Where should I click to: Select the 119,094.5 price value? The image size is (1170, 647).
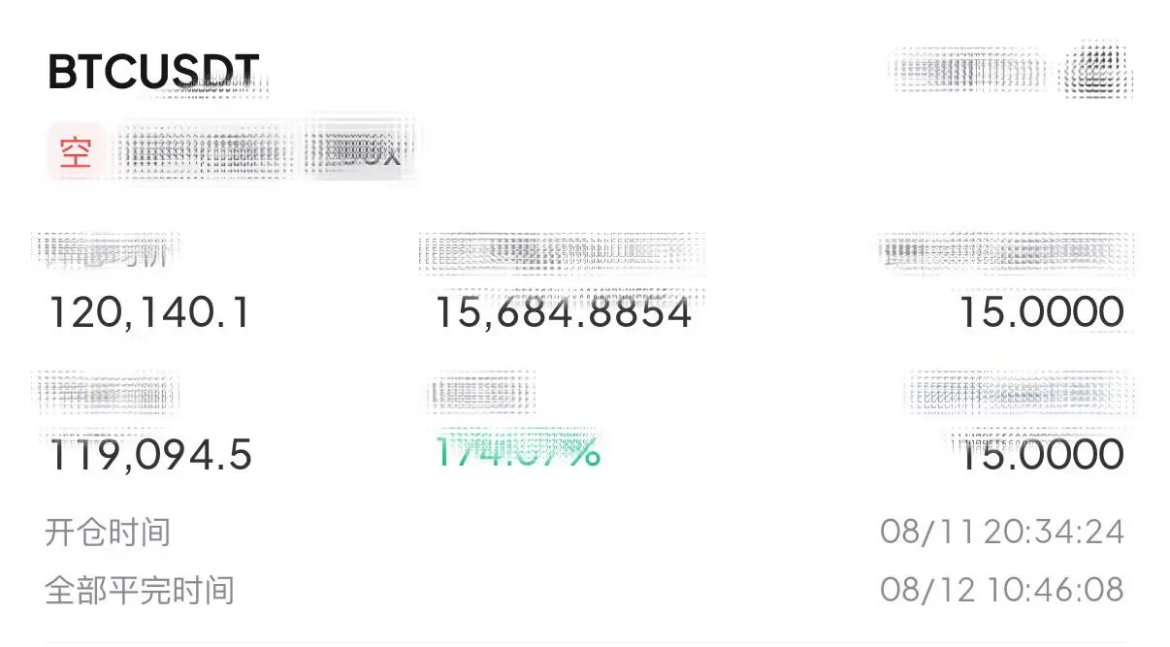point(149,454)
